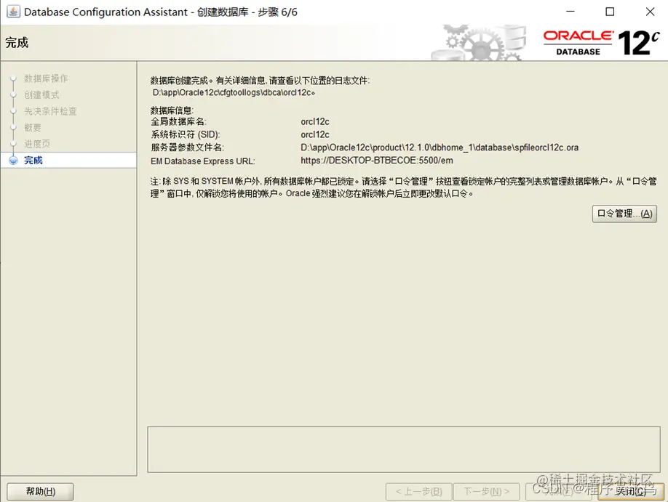Click the 关闭(C) close button
668x502 pixels.
[630, 491]
